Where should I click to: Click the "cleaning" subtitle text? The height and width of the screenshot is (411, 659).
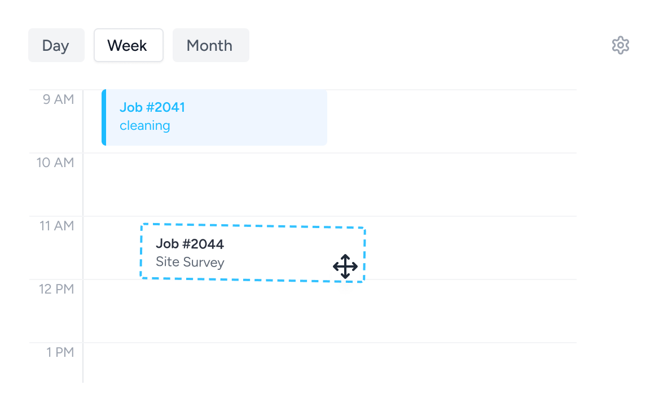coord(144,125)
